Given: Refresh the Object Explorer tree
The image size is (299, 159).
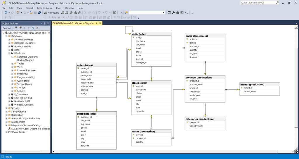Looking at the screenshot, I should [33, 28].
